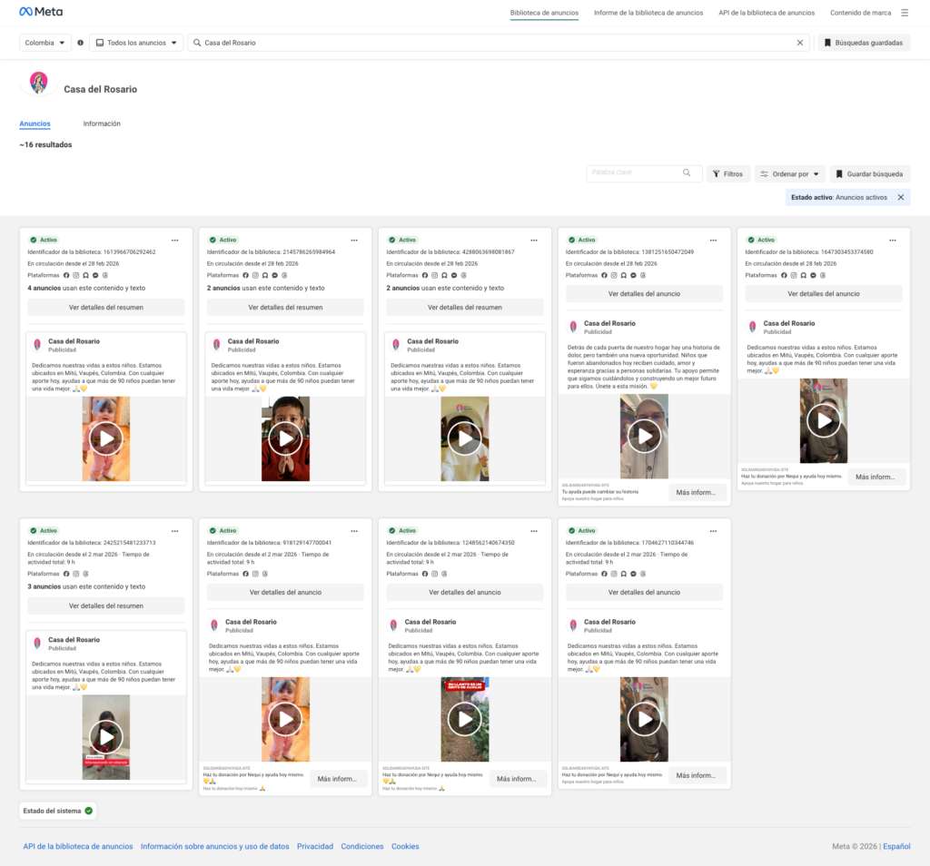Open options menu for ad 1613966706292462
Image resolution: width=930 pixels, height=866 pixels.
pyautogui.click(x=175, y=240)
